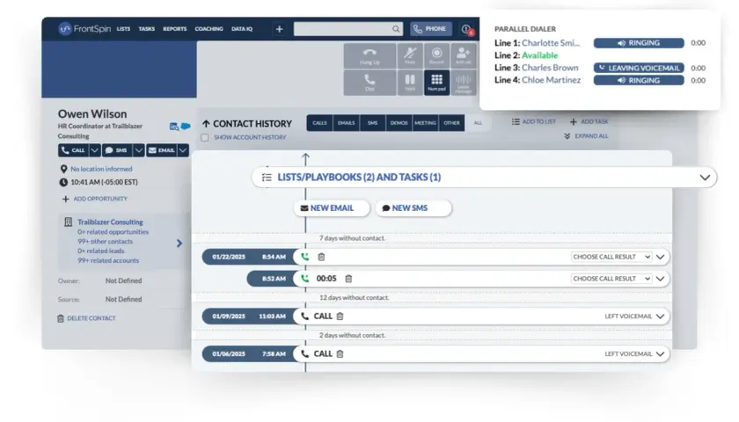739x422 pixels.
Task: Click the clock icon beside 10:41 AM
Action: (63, 182)
